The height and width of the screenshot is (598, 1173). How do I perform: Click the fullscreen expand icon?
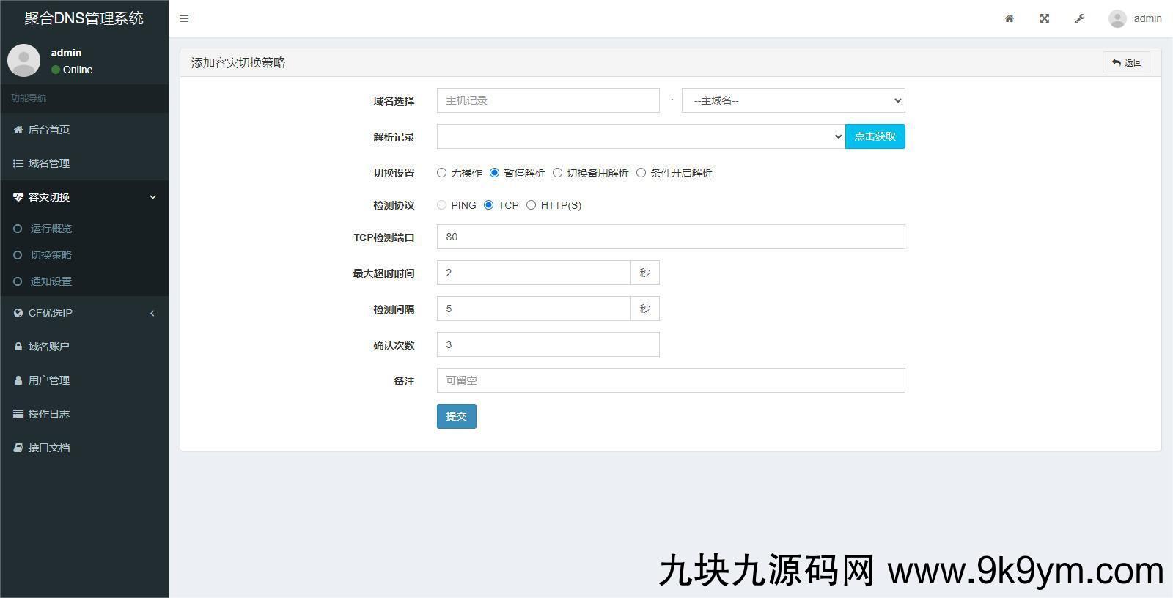coord(1045,18)
